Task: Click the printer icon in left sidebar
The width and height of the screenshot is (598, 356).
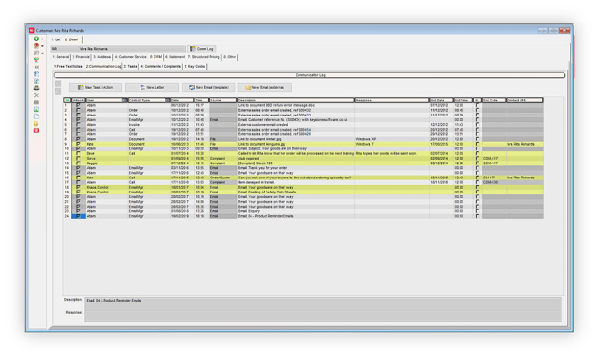Action: [x=36, y=88]
